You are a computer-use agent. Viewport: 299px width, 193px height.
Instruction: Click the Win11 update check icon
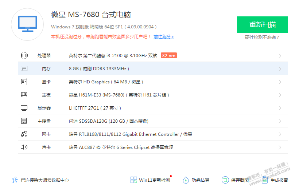pyautogui.click(x=134, y=180)
